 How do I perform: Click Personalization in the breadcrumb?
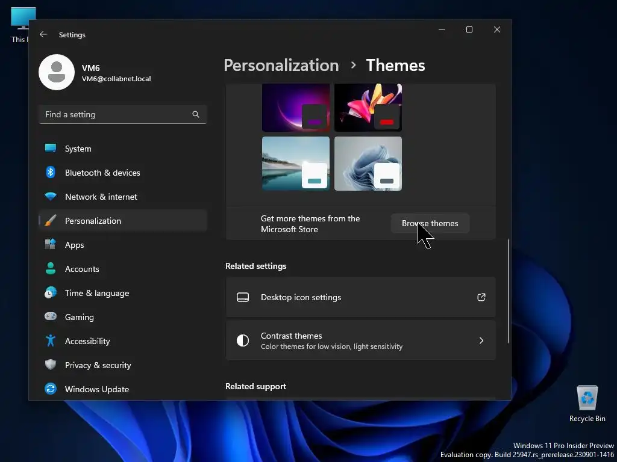[281, 65]
